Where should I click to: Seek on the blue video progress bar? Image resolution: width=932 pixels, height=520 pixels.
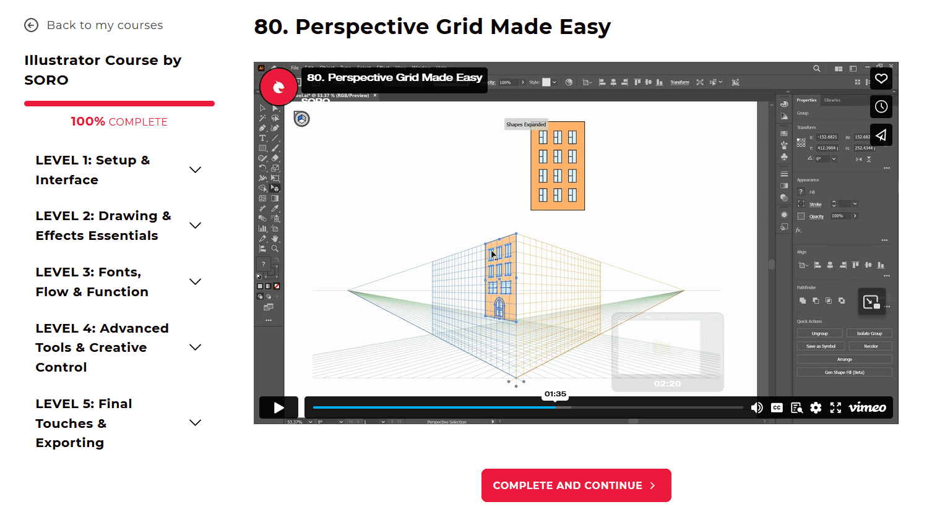(528, 407)
